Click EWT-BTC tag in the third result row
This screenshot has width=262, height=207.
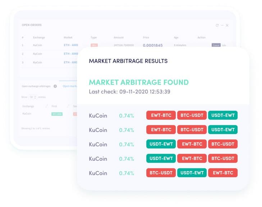tap(192, 144)
